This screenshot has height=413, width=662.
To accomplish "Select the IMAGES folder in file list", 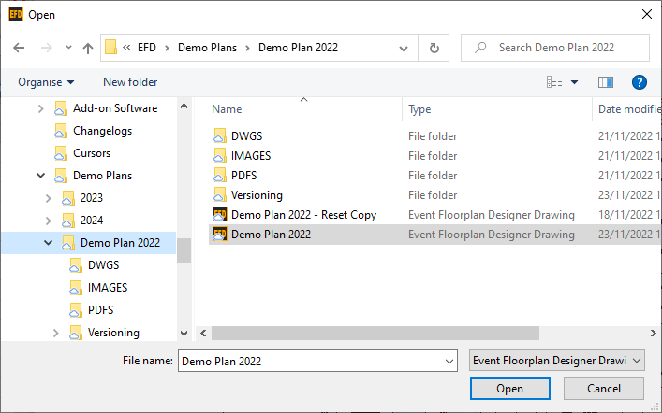I will point(251,156).
